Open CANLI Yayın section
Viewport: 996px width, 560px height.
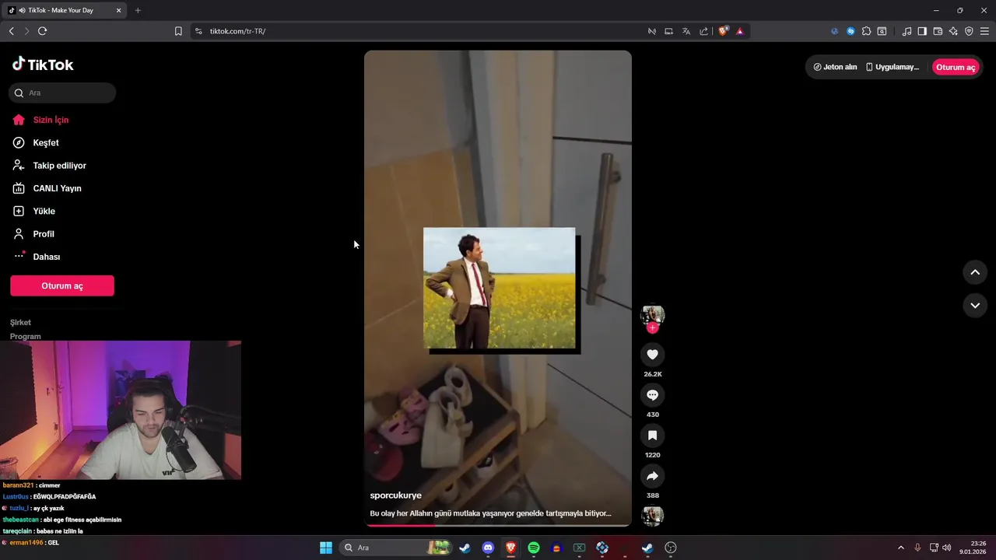click(x=57, y=188)
